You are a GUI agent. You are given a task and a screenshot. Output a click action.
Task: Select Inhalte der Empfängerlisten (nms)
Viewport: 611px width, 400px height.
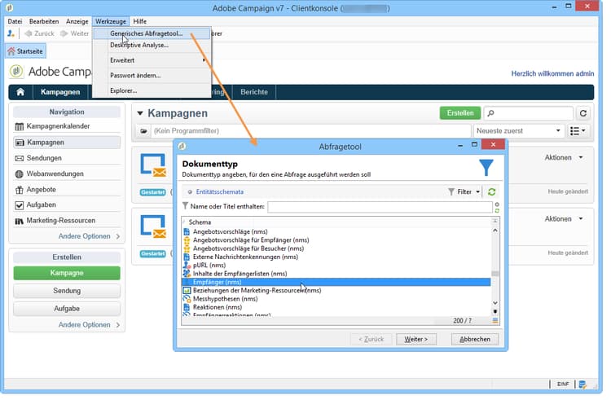click(240, 274)
